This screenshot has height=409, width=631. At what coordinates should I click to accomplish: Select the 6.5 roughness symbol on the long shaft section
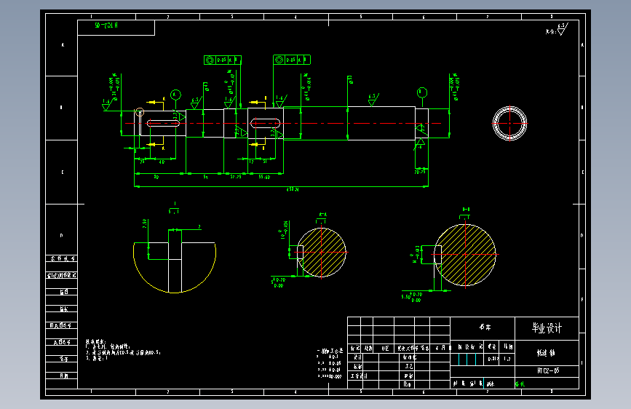[x=373, y=100]
